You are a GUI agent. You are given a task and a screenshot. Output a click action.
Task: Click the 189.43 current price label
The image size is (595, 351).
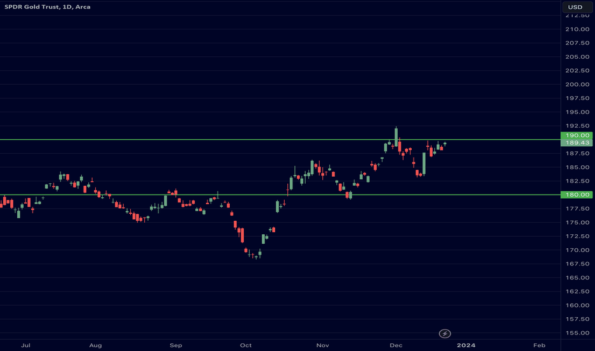click(x=576, y=143)
